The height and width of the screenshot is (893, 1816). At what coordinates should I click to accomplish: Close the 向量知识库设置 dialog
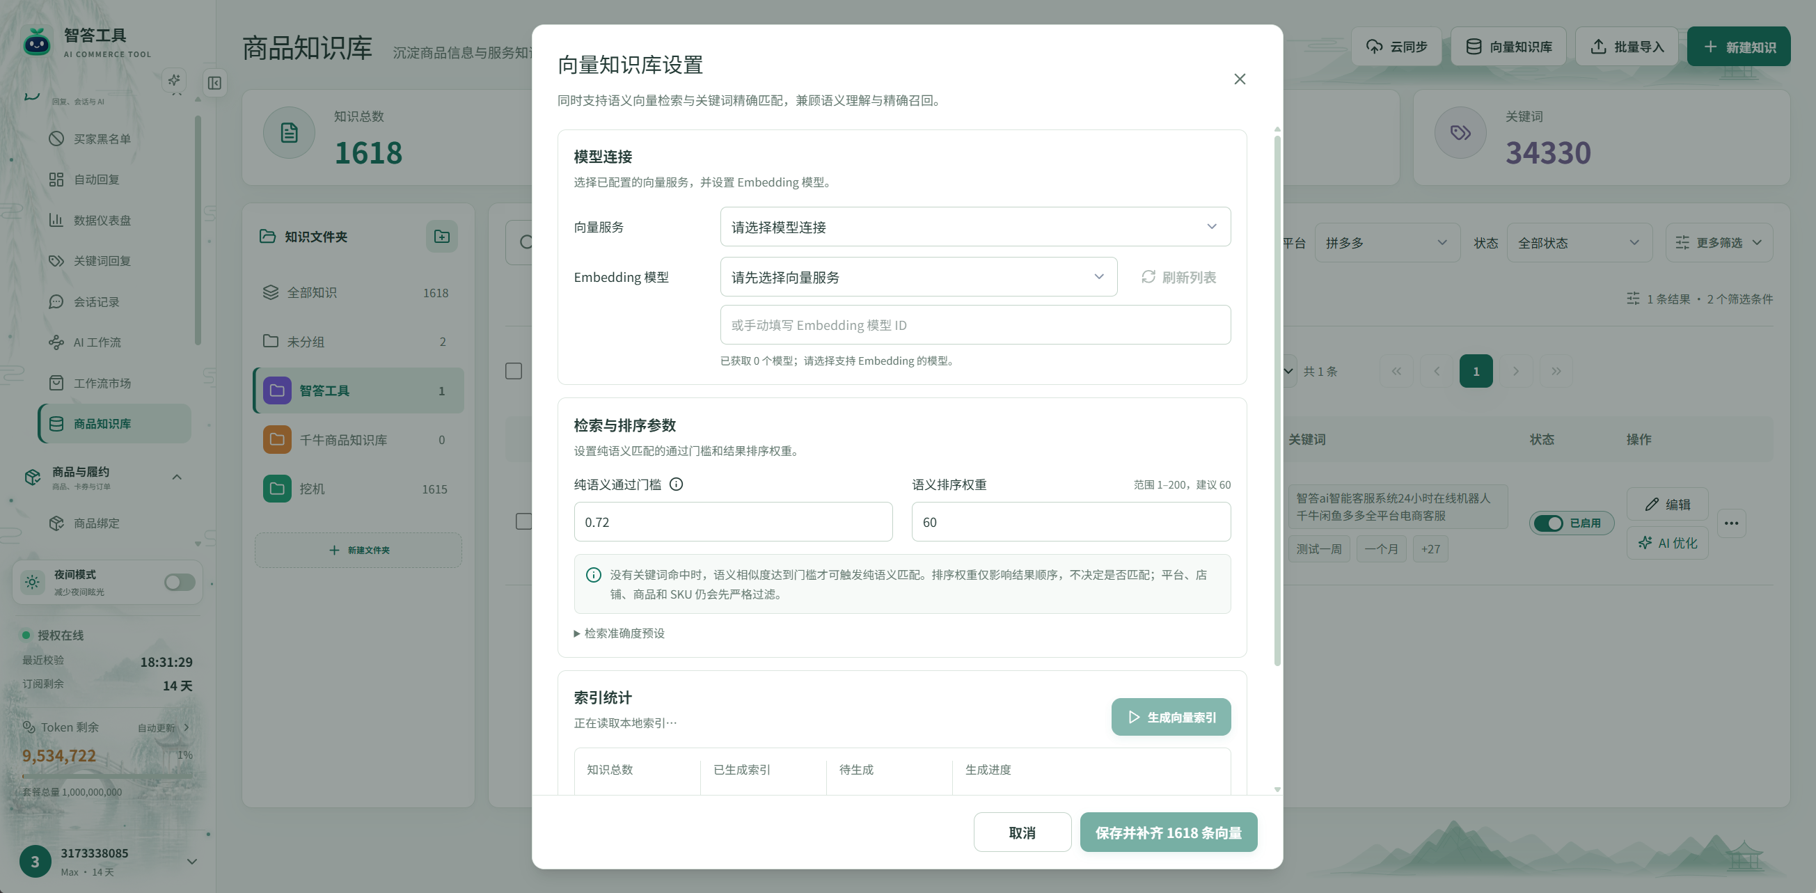pyautogui.click(x=1240, y=79)
